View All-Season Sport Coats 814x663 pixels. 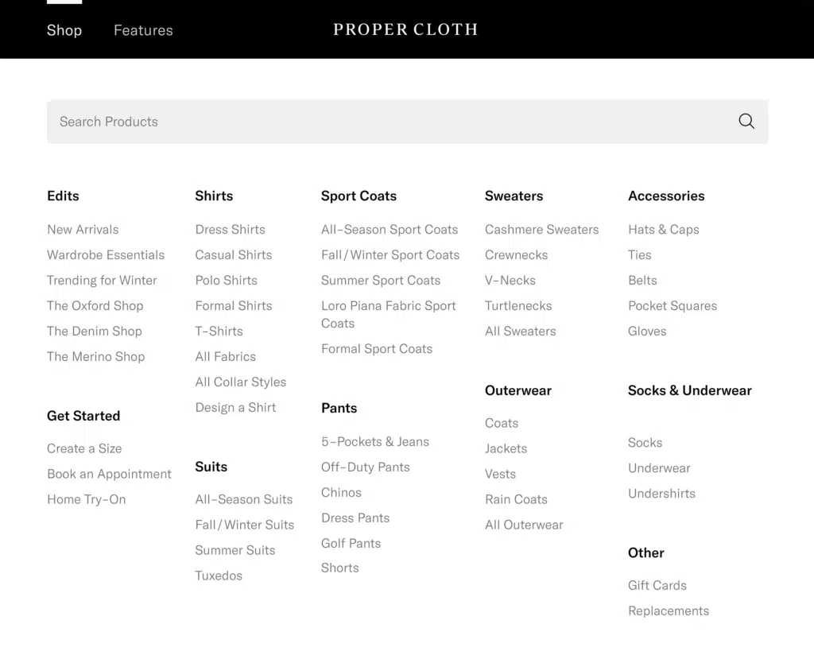click(x=390, y=230)
